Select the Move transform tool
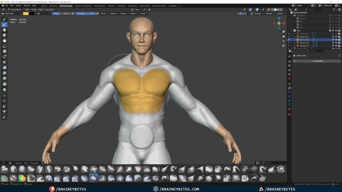Viewport: 342px width, 192px height. (4, 95)
